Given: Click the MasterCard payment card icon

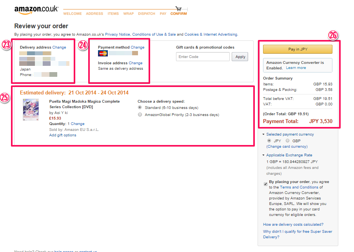Looking at the screenshot, I should [103, 53].
